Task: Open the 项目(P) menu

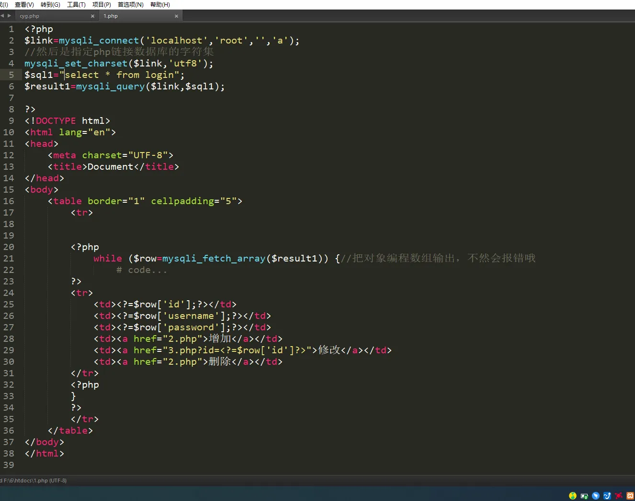Action: coord(102,4)
